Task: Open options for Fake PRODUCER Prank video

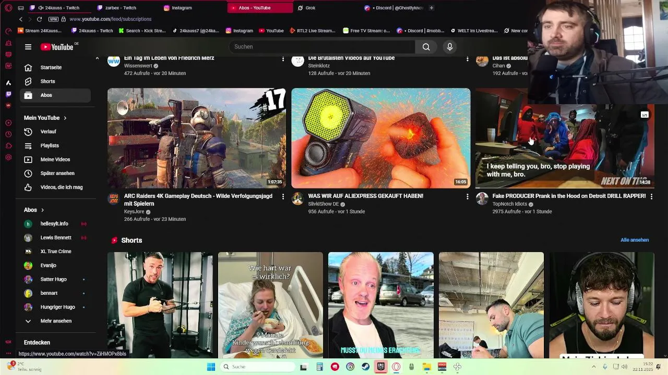Action: point(651,196)
